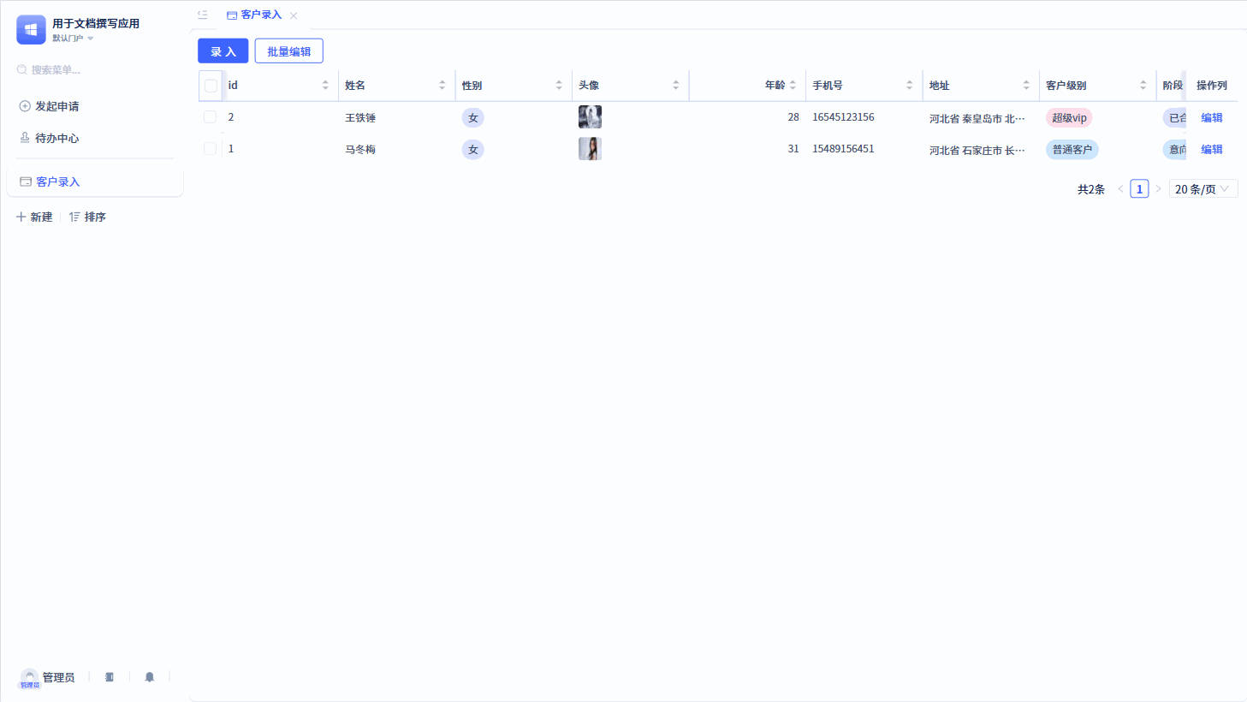Click the icon beside the administrator name
The height and width of the screenshot is (702, 1247).
(110, 677)
